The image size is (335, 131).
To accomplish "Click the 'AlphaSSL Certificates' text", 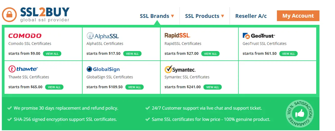I will point(105,44).
